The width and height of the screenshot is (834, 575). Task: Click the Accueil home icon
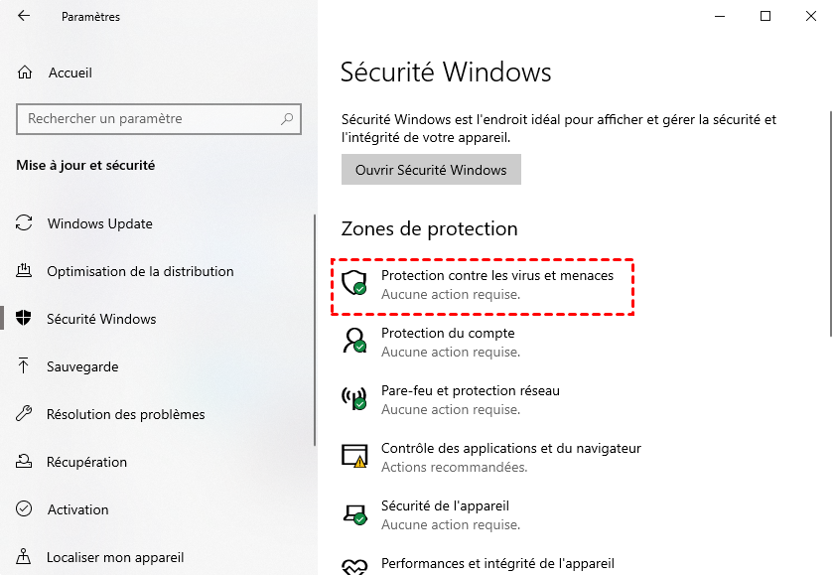click(26, 72)
